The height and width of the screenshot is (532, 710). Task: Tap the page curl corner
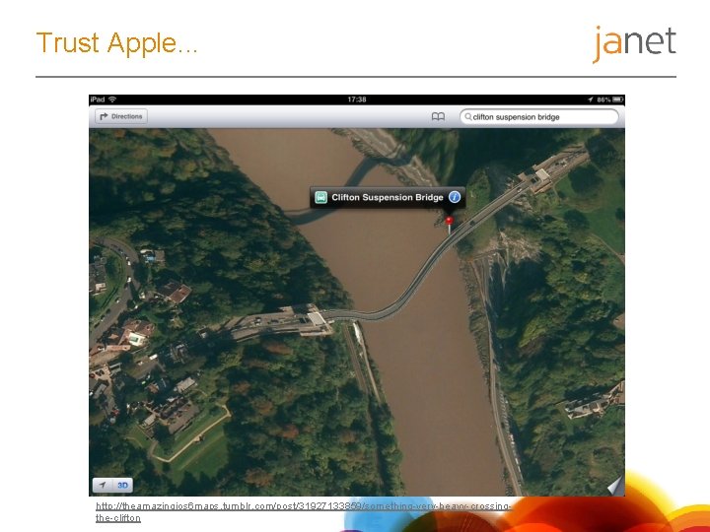615,487
